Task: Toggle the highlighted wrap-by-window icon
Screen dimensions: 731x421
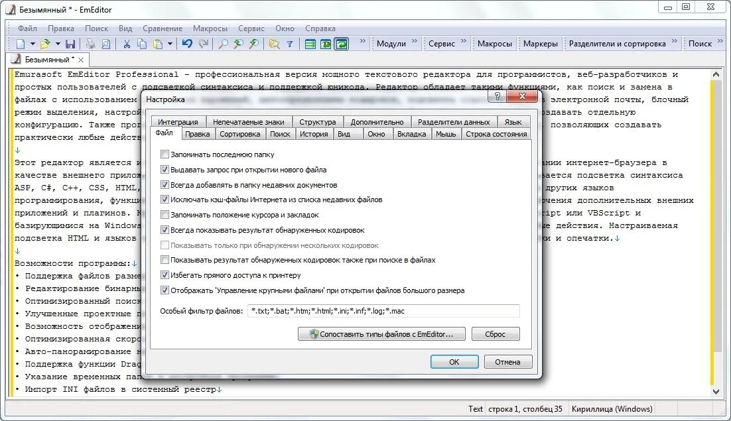Action: (x=342, y=44)
